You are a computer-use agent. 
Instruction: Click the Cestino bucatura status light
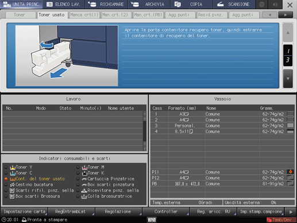click(x=6, y=185)
